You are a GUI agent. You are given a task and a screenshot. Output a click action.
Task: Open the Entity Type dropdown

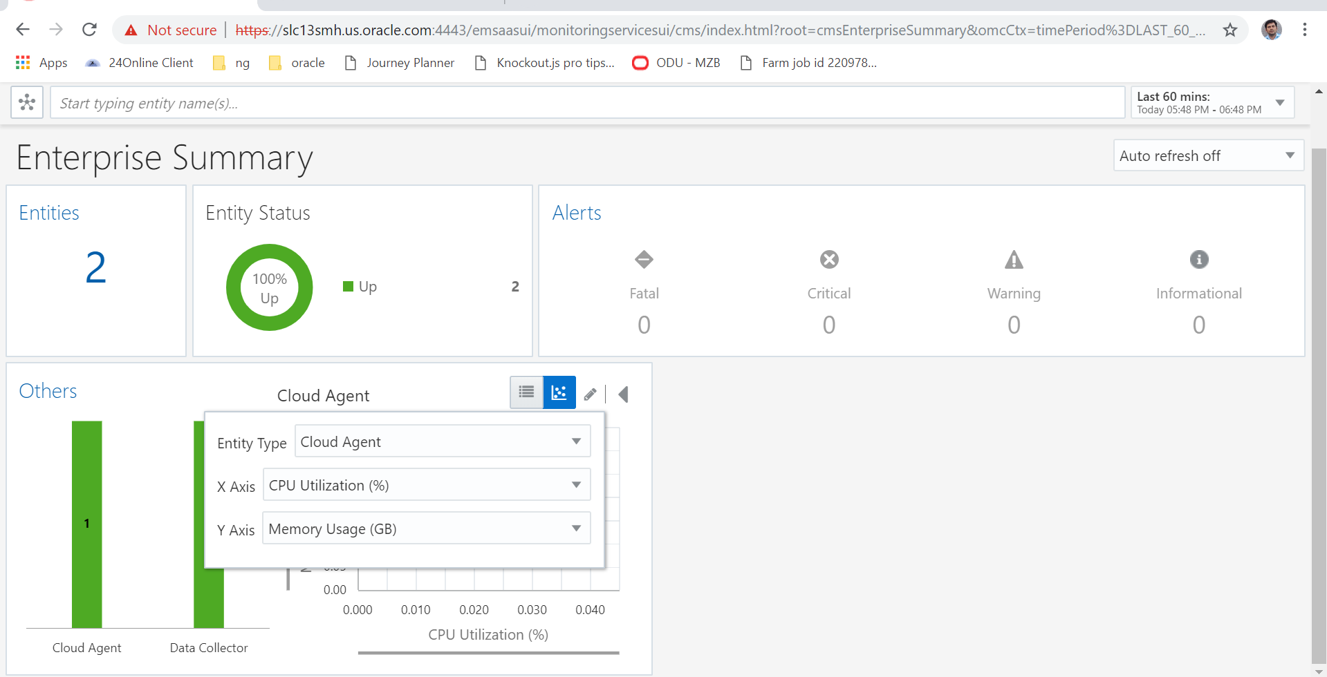coord(443,441)
